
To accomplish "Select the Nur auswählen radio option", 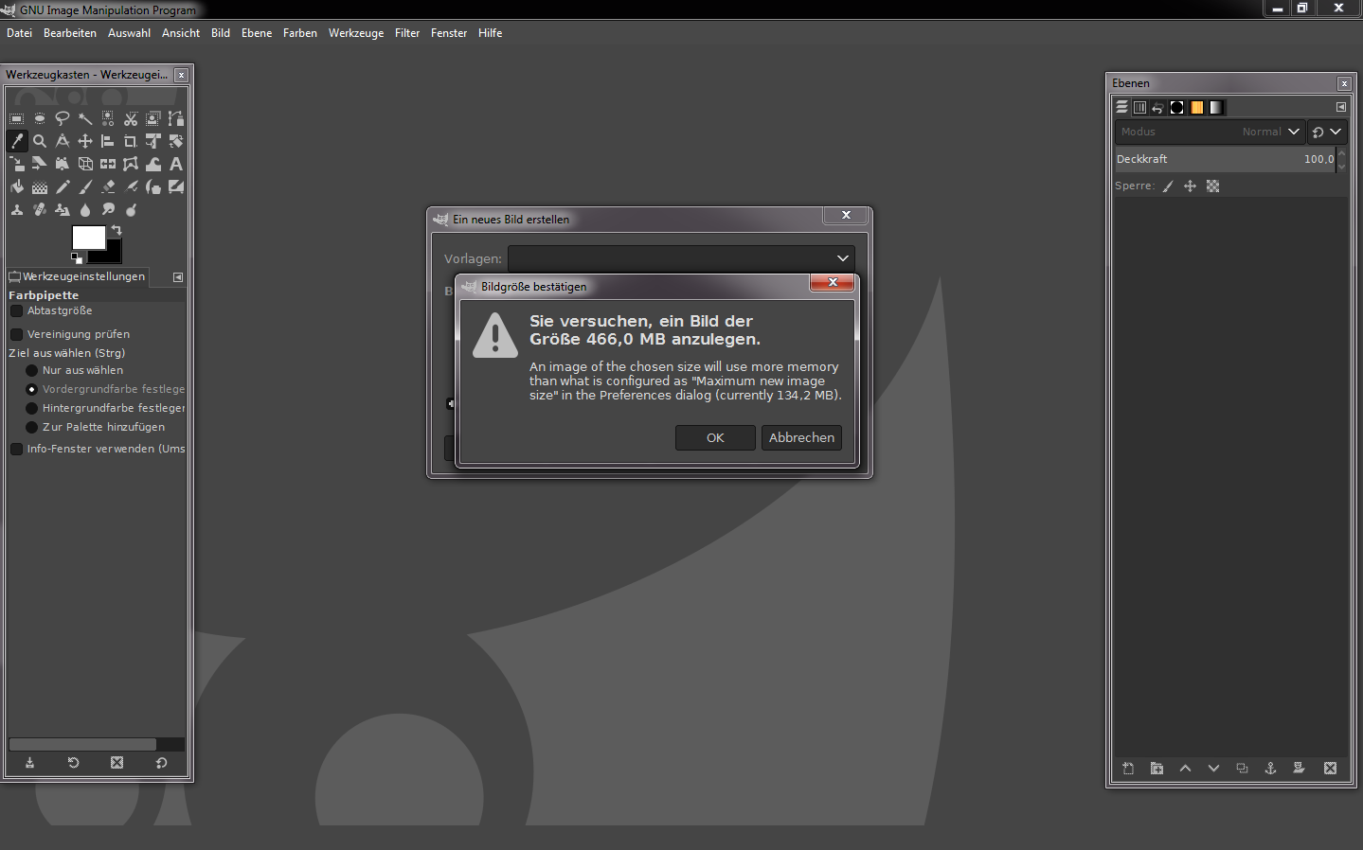I will click(31, 370).
